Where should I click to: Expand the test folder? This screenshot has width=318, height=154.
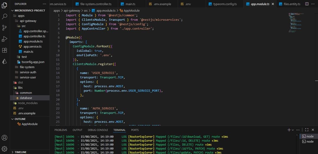coord(30,57)
